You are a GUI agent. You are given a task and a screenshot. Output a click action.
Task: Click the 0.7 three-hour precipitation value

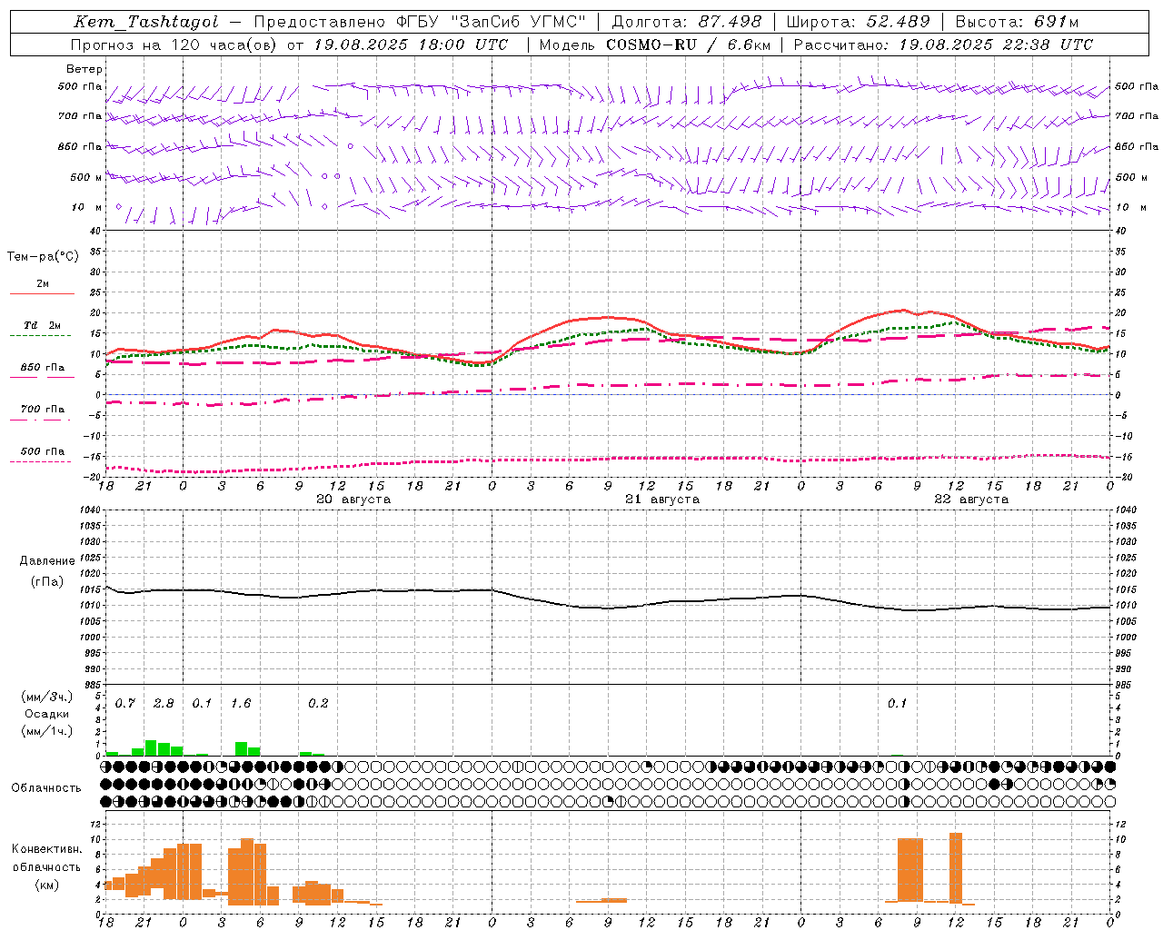(125, 704)
